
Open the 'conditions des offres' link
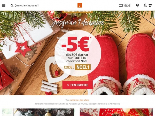[x=79, y=100]
